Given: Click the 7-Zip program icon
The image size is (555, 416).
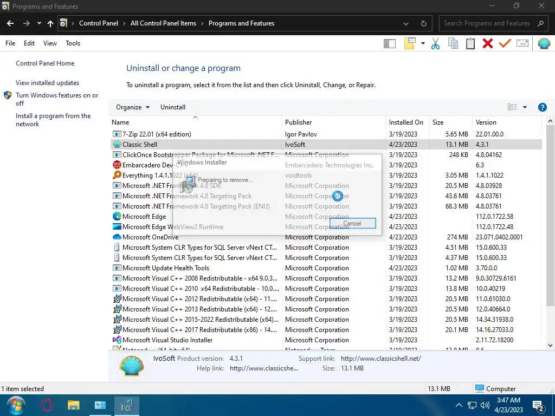Looking at the screenshot, I should tap(117, 134).
